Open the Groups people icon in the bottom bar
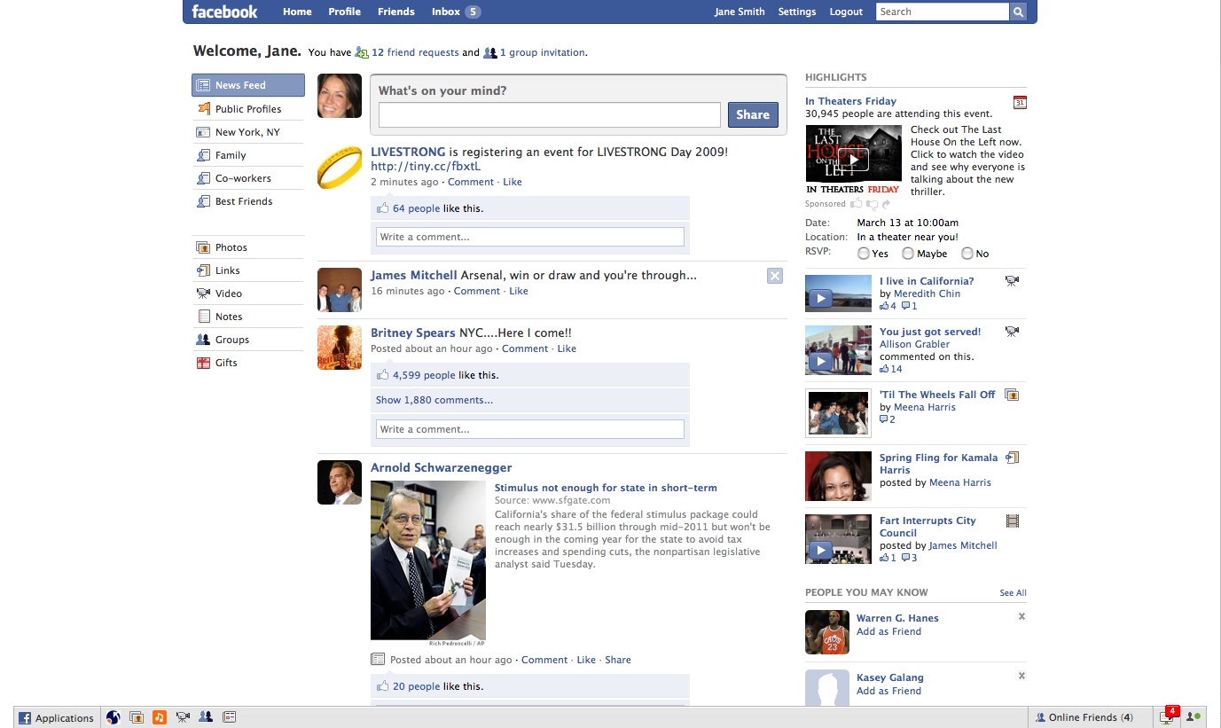This screenshot has width=1221, height=728. pyautogui.click(x=206, y=716)
